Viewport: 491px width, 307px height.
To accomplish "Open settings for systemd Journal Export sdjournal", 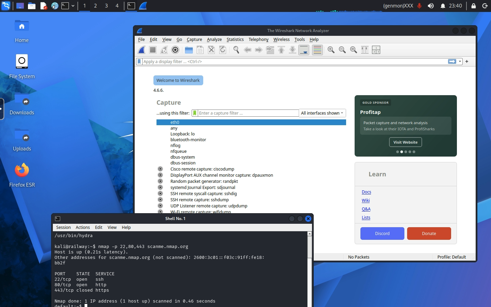I will (x=160, y=187).
